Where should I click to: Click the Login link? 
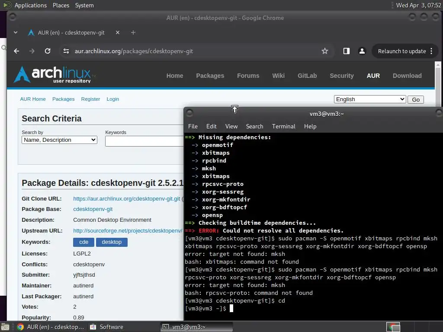coord(113,99)
